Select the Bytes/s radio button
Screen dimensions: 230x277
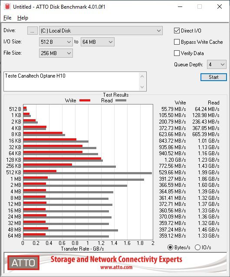pyautogui.click(x=170, y=248)
